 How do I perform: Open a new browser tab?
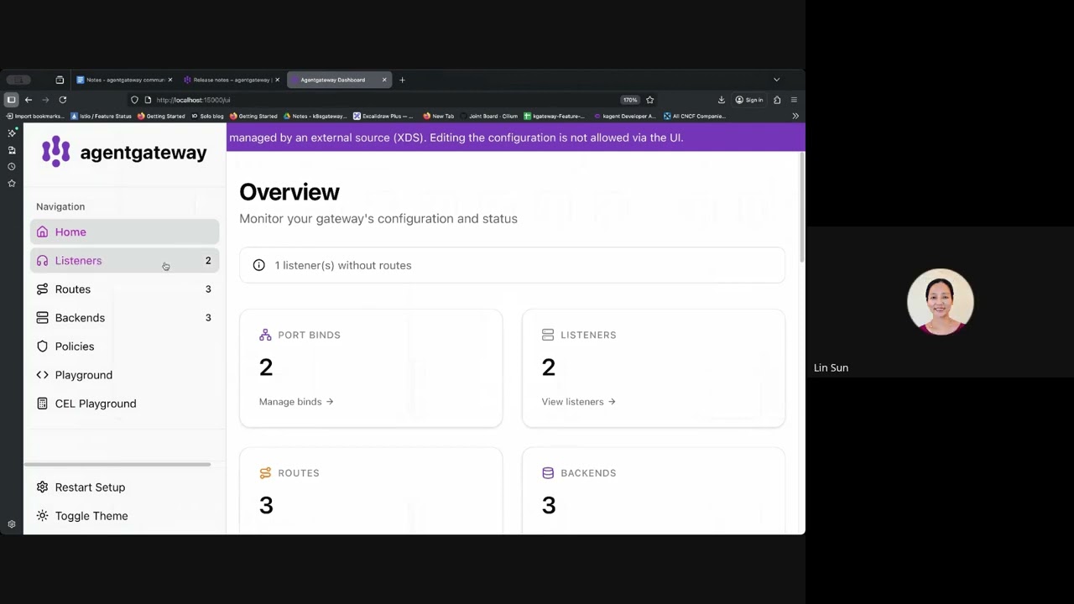point(402,80)
